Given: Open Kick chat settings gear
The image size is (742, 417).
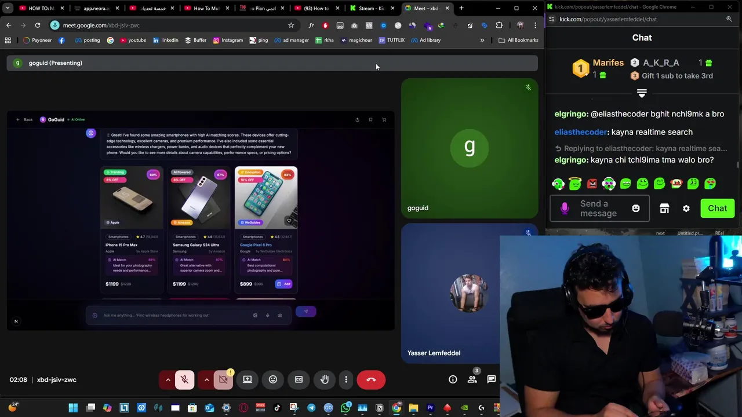Looking at the screenshot, I should point(686,209).
